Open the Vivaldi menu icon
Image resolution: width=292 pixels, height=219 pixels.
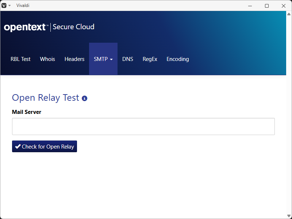4,5
